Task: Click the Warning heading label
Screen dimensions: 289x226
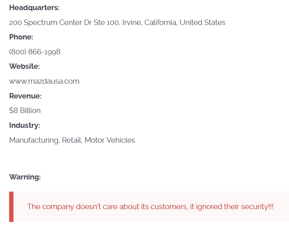Action: (25, 177)
